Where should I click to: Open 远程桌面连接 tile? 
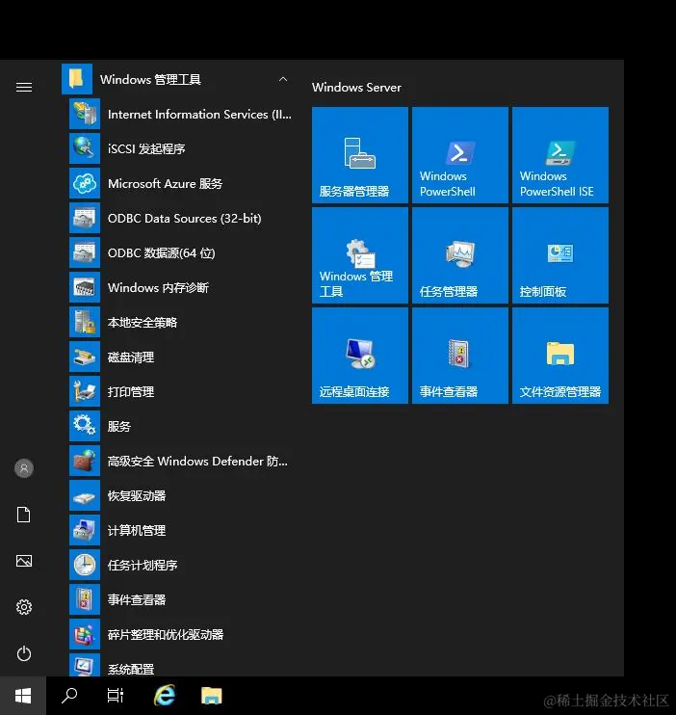[360, 356]
